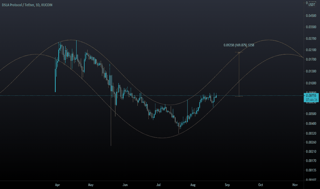Click the countdown timer 07:44:36

[311, 100]
